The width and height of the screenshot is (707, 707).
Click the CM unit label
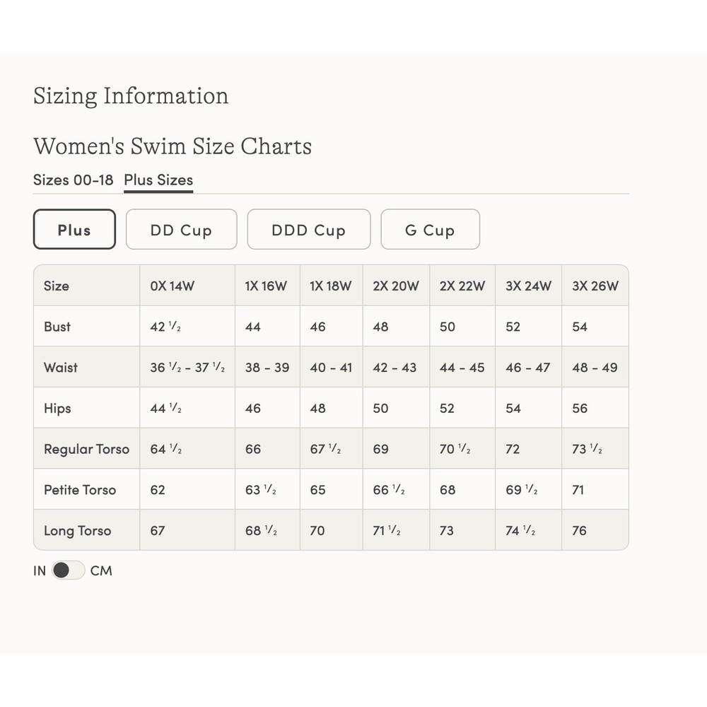click(x=101, y=571)
